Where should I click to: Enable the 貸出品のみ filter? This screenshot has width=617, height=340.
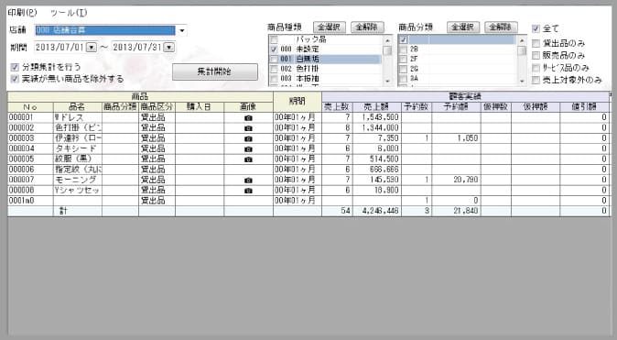tap(536, 43)
